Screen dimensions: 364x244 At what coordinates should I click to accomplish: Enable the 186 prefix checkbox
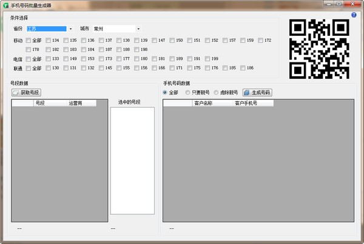click(243, 68)
